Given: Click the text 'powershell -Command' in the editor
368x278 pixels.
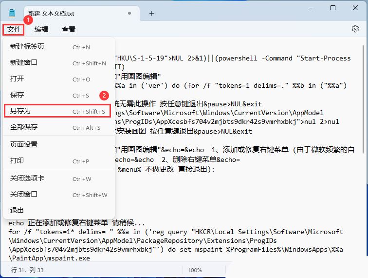Looking at the screenshot, I should tap(256, 58).
